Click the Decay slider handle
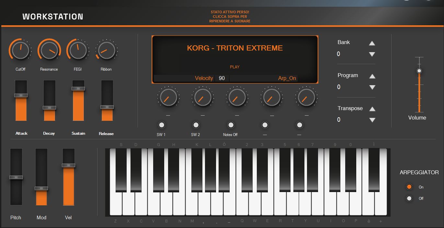Screen dimensions: 444x228 (49, 108)
